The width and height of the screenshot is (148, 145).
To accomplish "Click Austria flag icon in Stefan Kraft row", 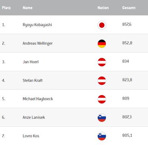I will (x=102, y=80).
